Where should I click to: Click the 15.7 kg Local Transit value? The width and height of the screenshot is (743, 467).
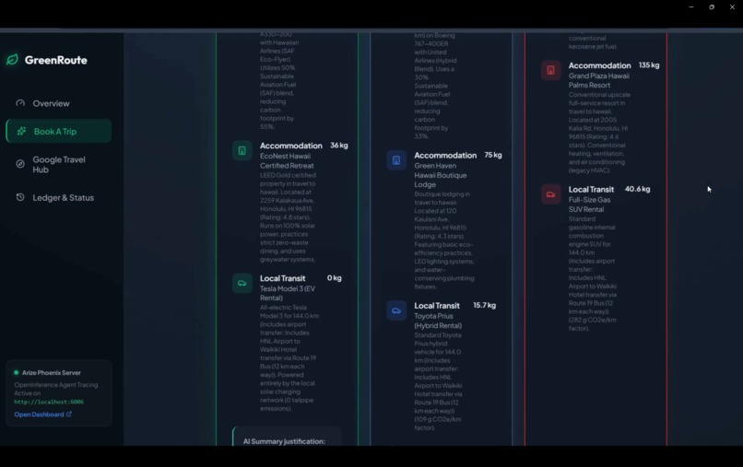(x=484, y=305)
